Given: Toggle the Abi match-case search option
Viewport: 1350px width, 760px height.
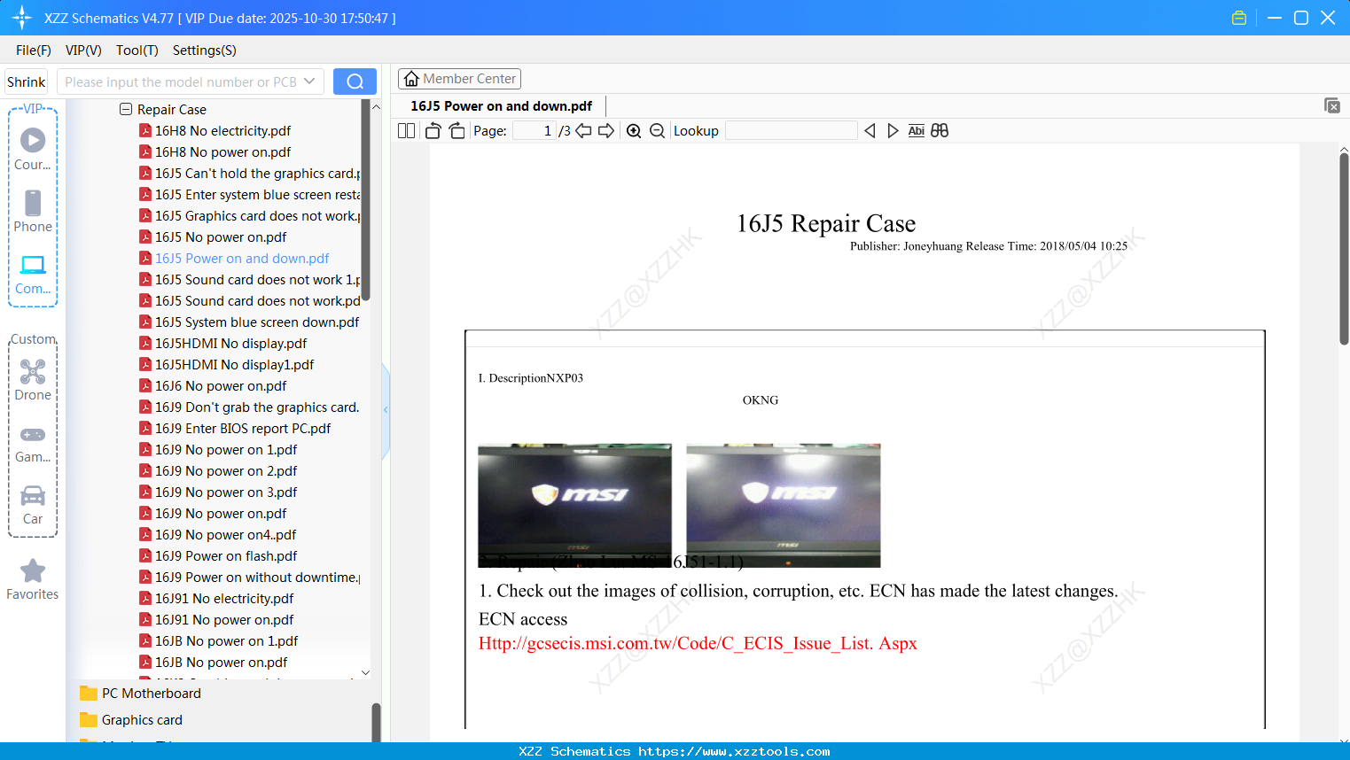Looking at the screenshot, I should tap(917, 131).
